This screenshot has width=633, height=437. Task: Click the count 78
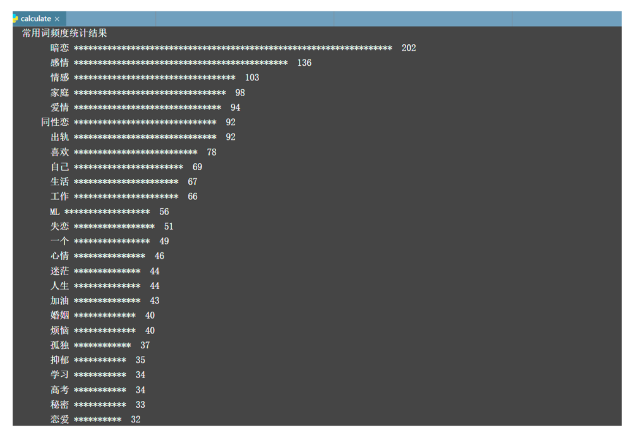212,152
